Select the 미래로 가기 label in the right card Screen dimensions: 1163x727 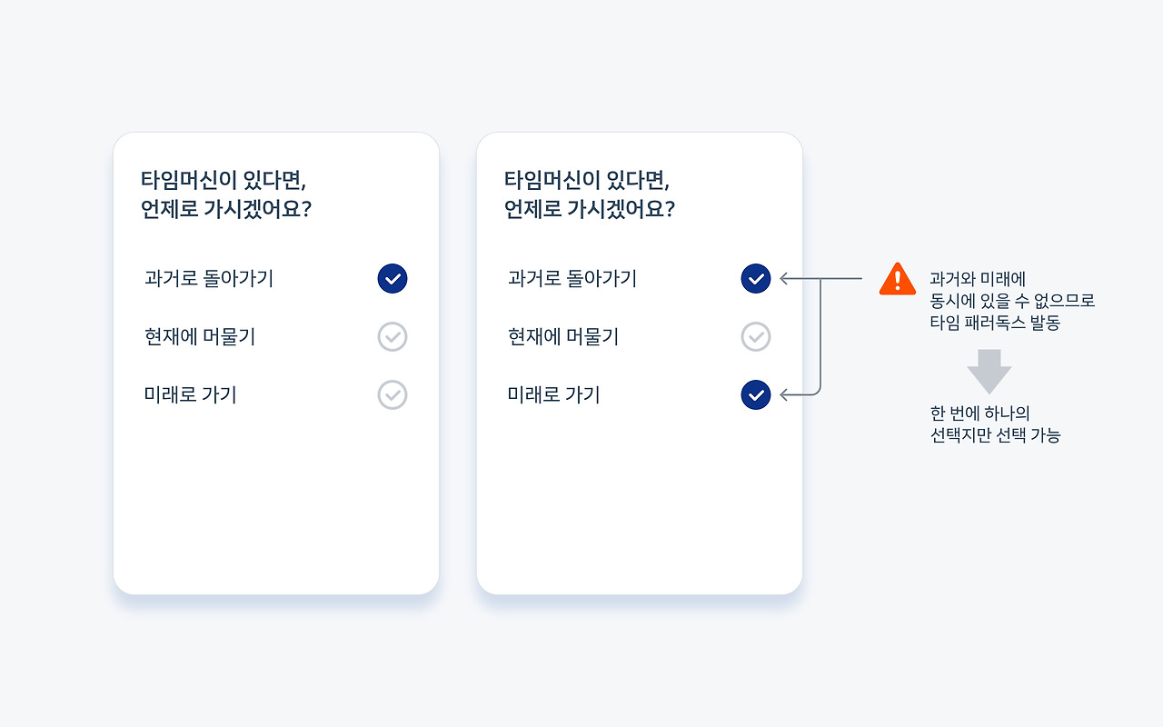click(x=554, y=395)
